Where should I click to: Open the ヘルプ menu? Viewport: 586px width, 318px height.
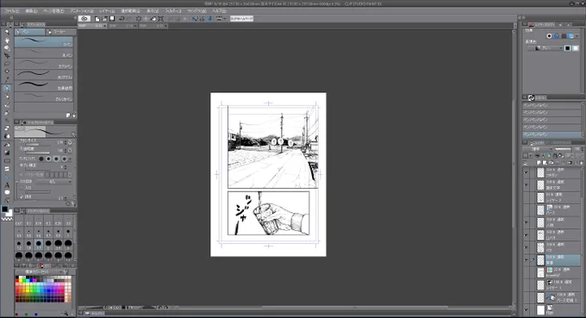220,11
